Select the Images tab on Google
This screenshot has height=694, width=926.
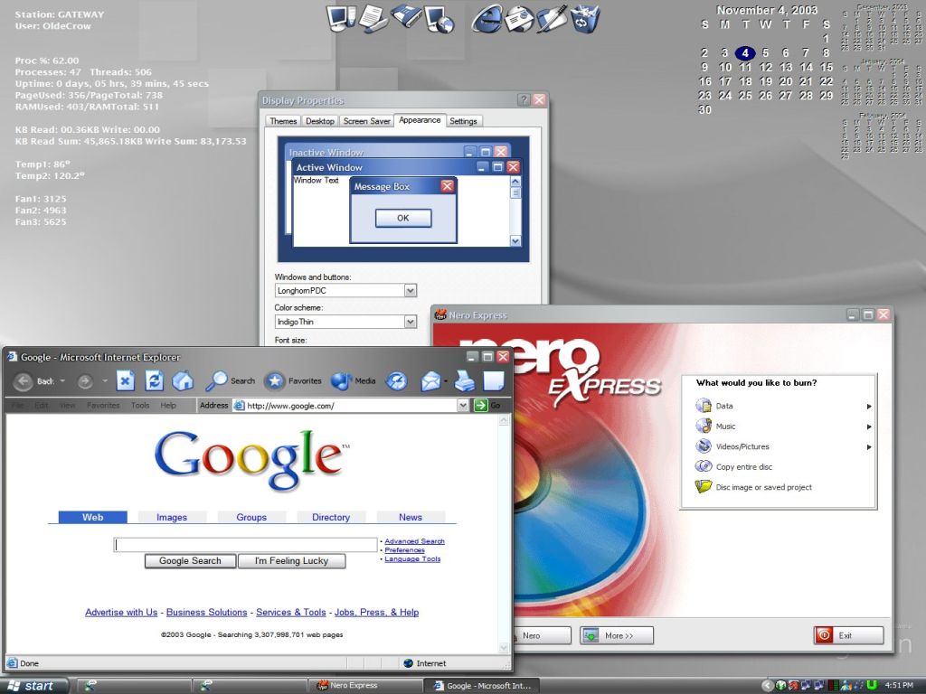[172, 517]
